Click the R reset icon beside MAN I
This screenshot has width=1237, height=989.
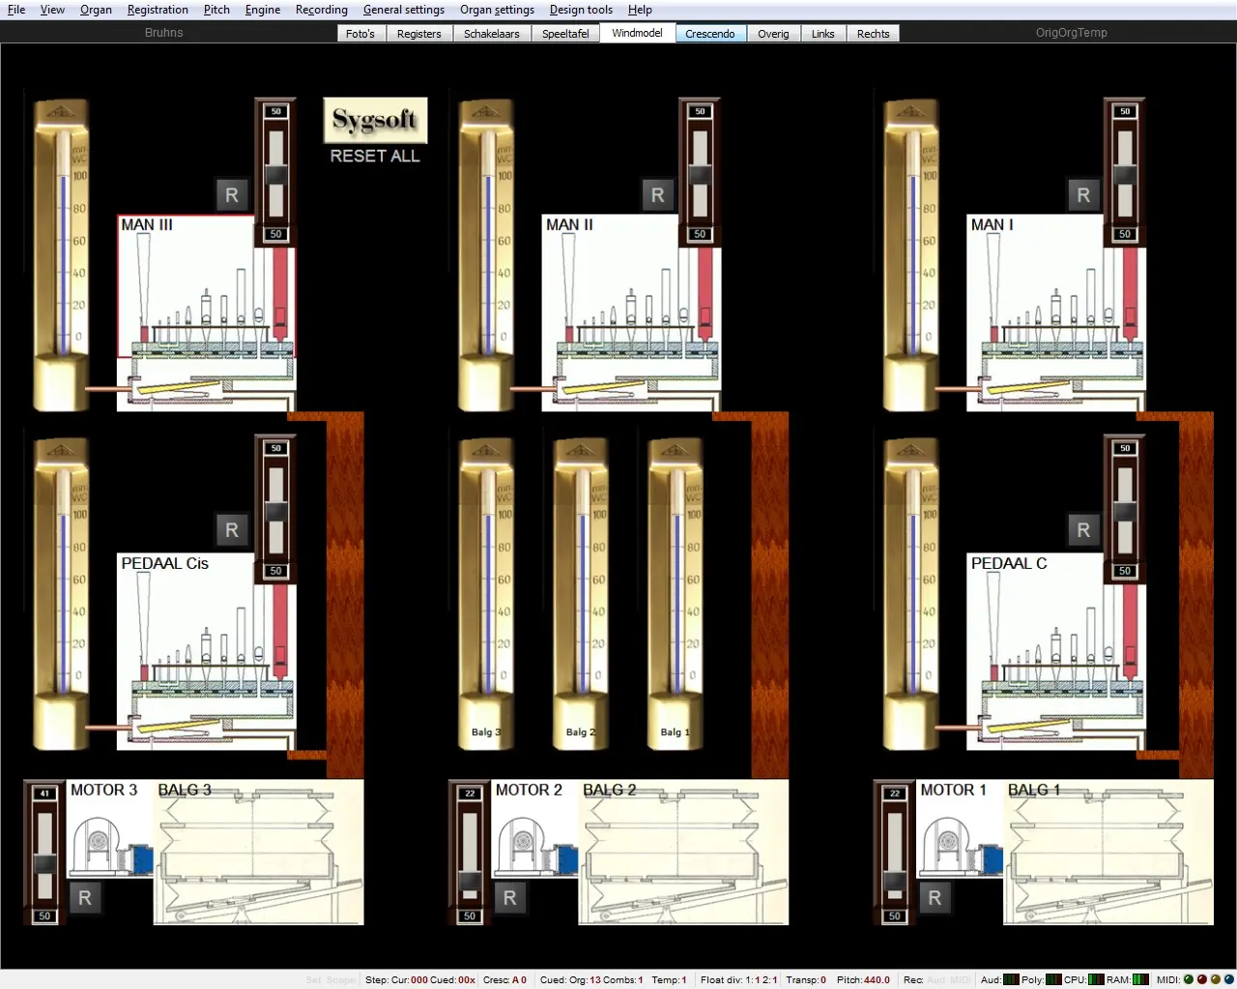pos(1083,195)
